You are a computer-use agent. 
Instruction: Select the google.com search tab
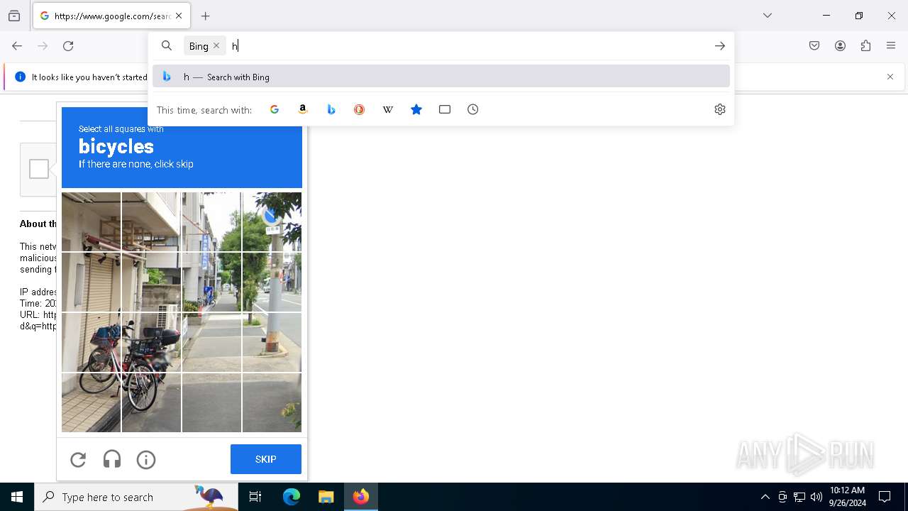111,16
